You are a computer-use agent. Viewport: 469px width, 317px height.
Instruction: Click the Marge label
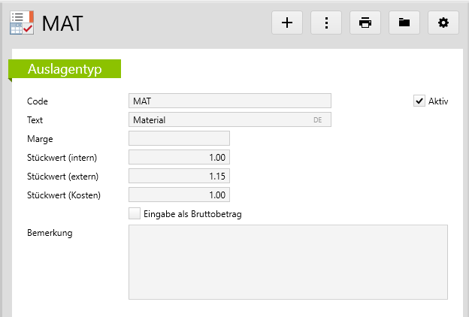[x=39, y=138]
